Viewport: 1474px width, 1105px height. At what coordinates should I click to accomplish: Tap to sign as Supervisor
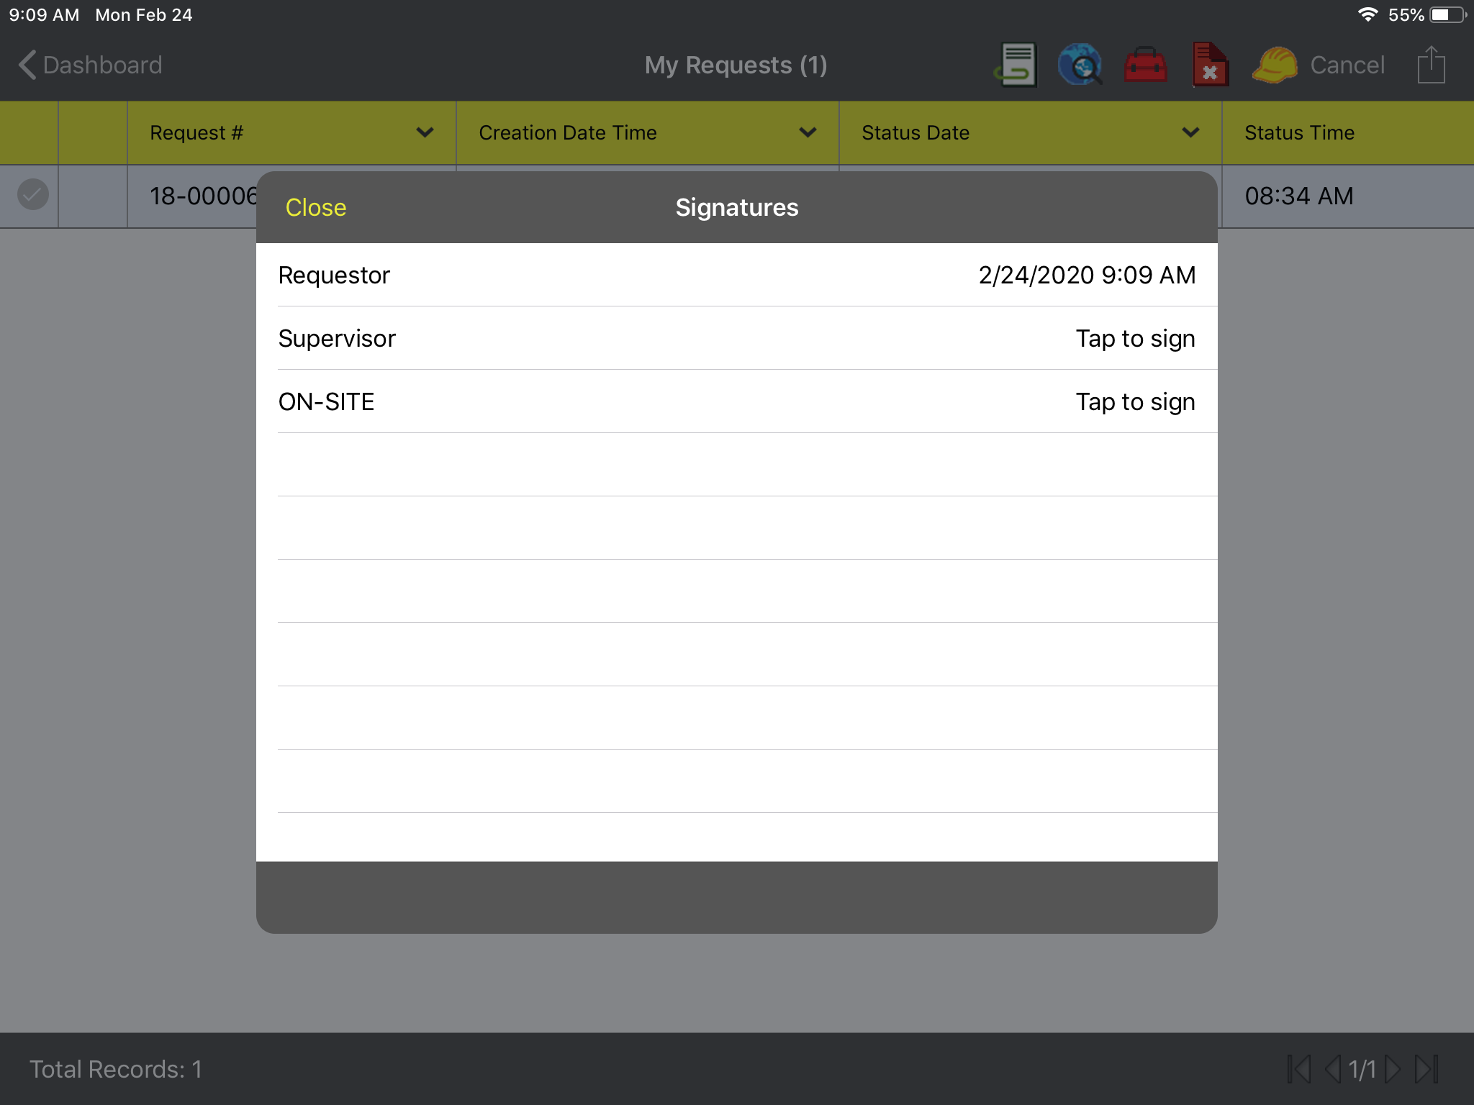coord(1134,338)
